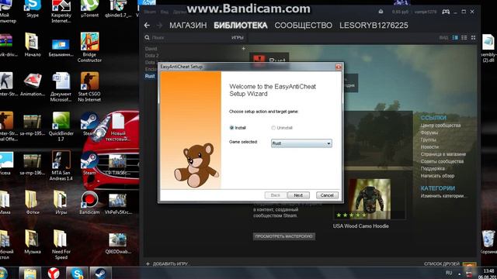Open Написать обзор link
This screenshot has height=279, width=497.
coord(437,176)
